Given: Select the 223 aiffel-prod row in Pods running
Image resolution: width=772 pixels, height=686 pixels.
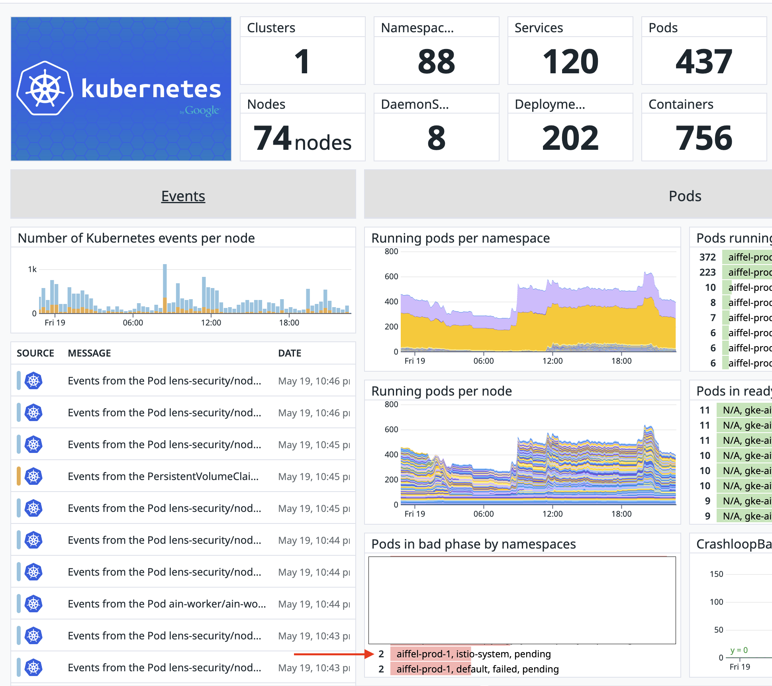Looking at the screenshot, I should tap(735, 272).
